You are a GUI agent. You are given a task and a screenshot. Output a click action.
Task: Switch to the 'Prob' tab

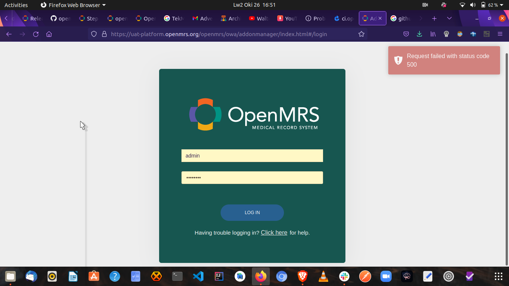pos(316,18)
